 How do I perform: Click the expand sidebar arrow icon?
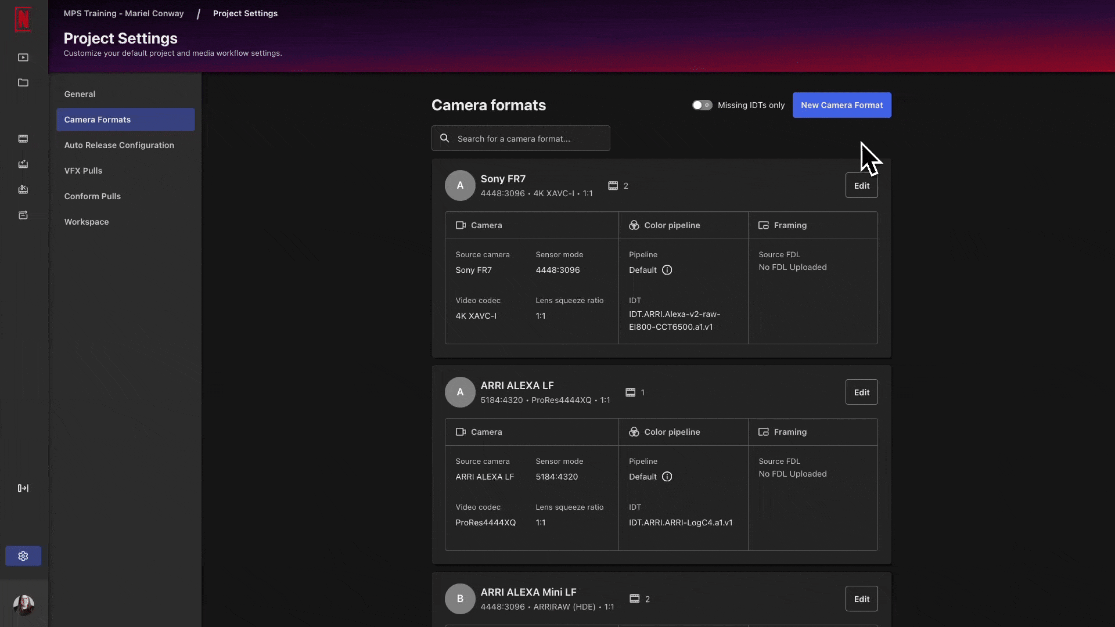click(x=23, y=488)
